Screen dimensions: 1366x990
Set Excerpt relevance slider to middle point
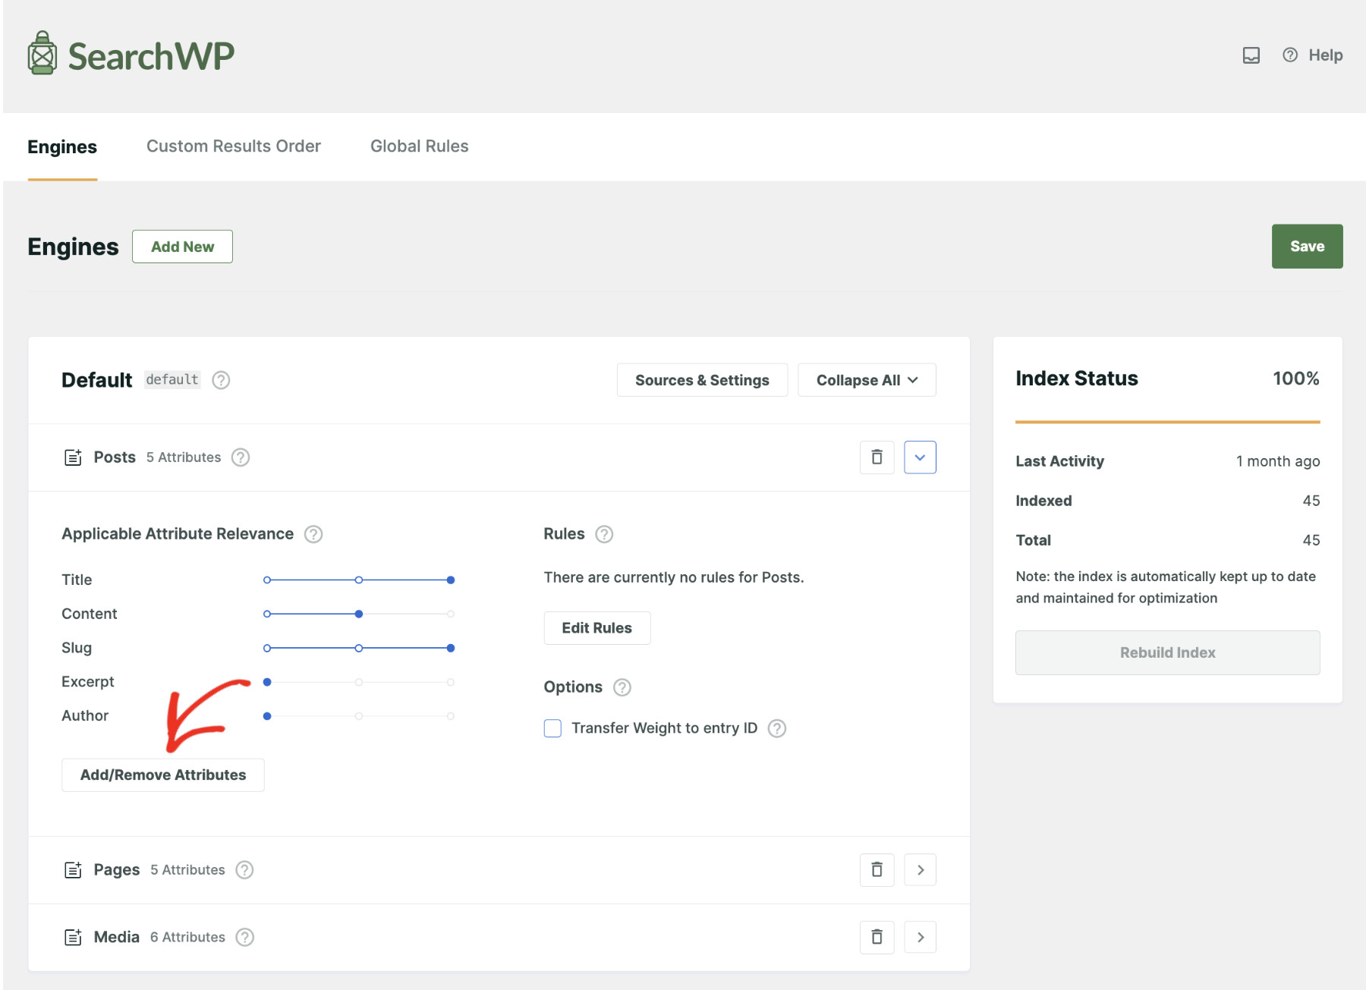point(359,682)
